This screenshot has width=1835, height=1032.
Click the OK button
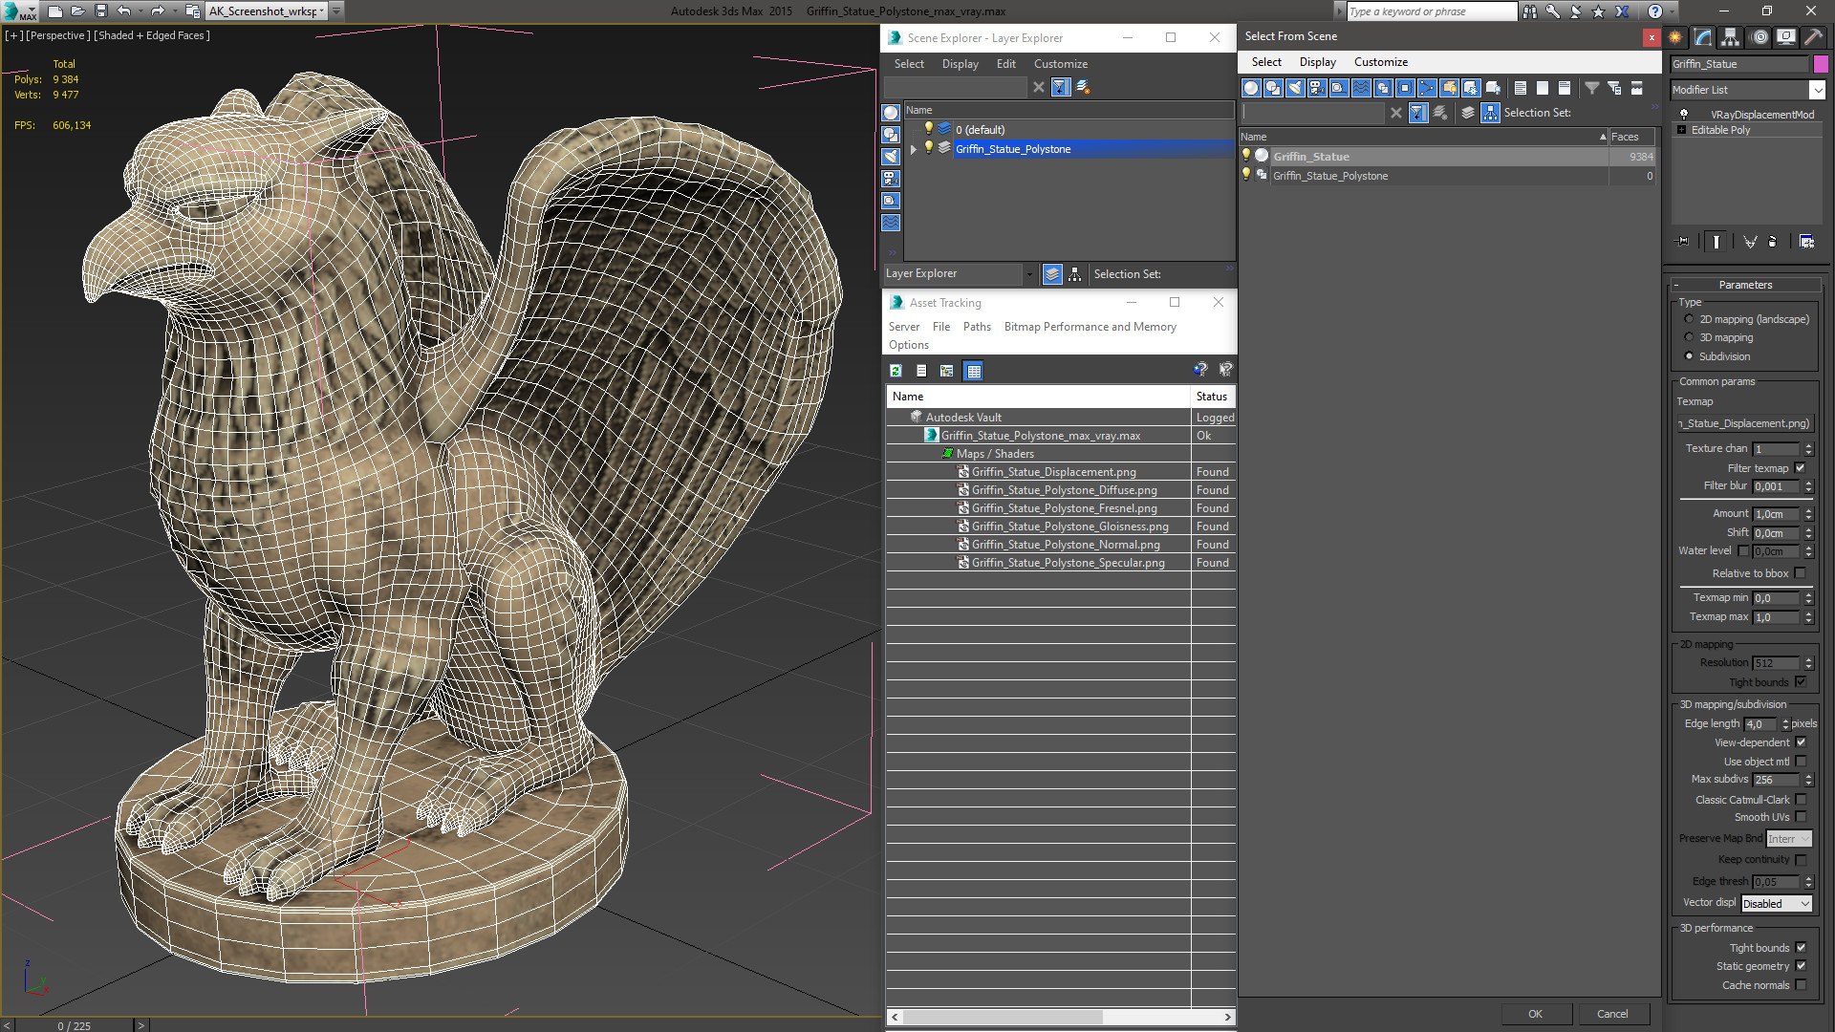[x=1535, y=1014]
